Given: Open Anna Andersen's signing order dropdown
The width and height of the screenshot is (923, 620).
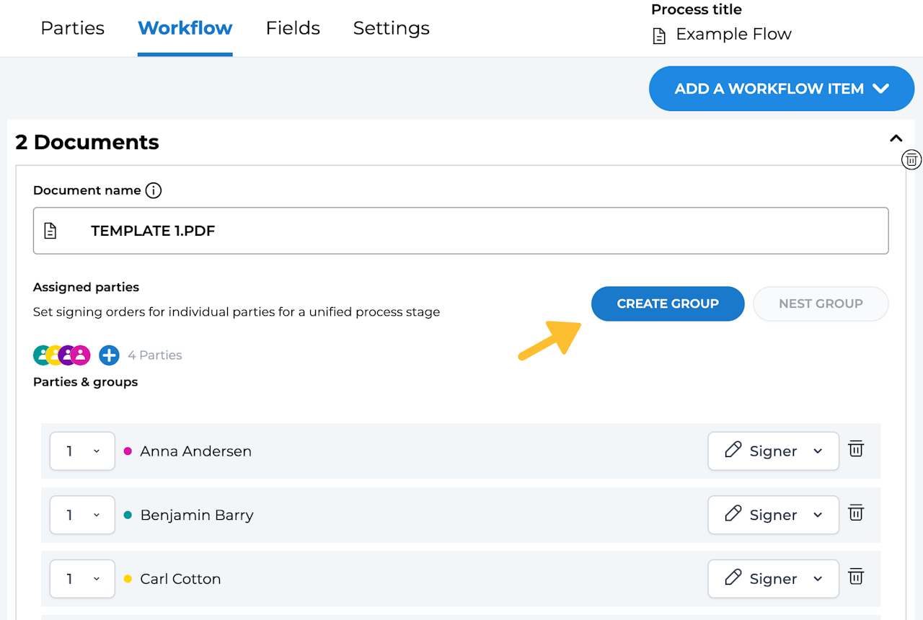Looking at the screenshot, I should 82,451.
